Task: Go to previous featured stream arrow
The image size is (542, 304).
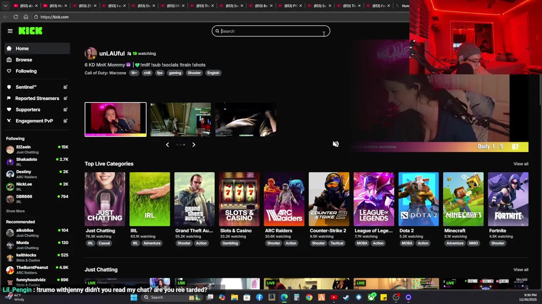Action: click(x=167, y=144)
